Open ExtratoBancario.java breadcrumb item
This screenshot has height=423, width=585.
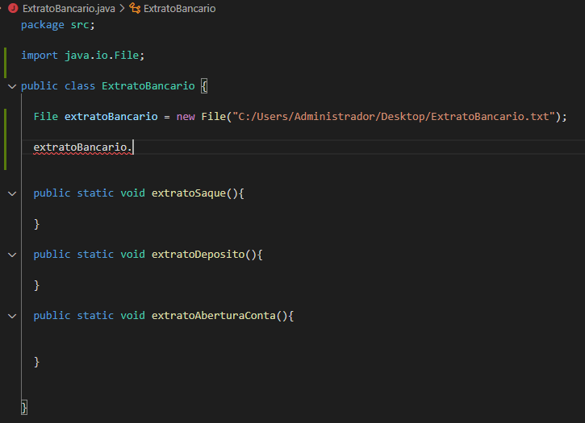[69, 9]
